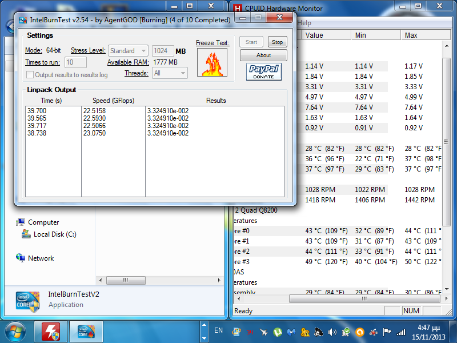The width and height of the screenshot is (457, 343).
Task: Switch to IntelBurnTest taskbar button
Action: [x=86, y=332]
